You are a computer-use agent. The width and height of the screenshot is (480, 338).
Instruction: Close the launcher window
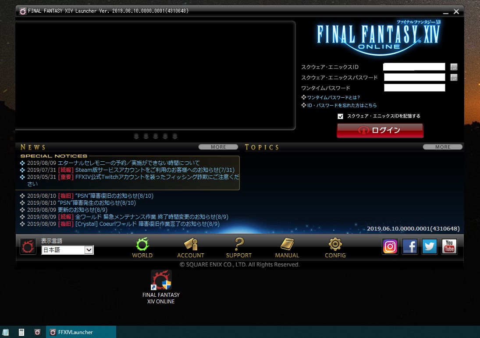pyautogui.click(x=456, y=12)
